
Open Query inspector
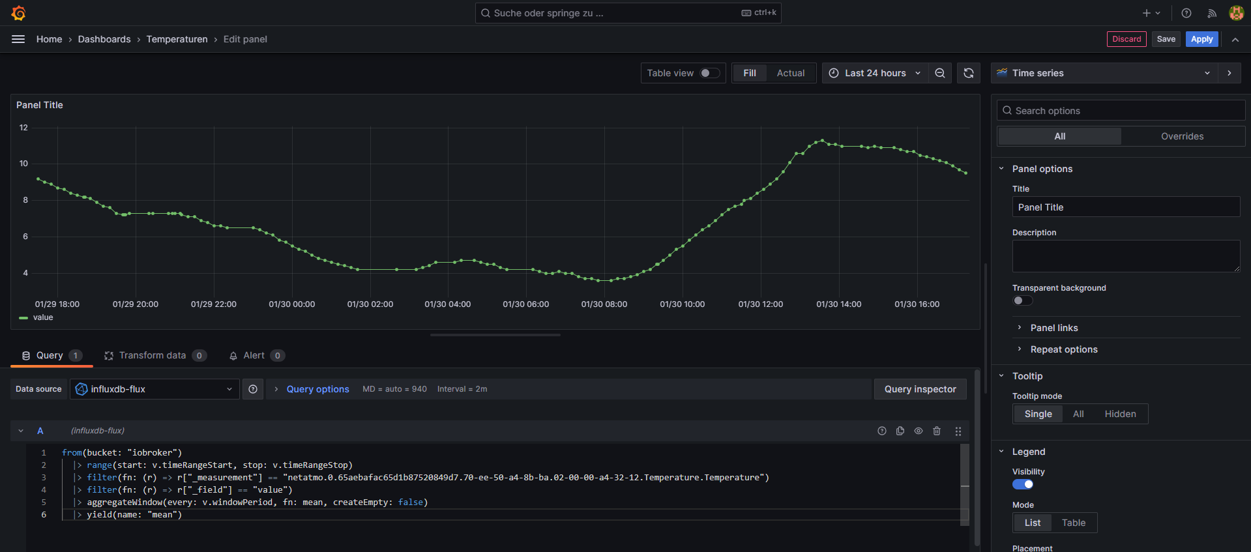(920, 389)
